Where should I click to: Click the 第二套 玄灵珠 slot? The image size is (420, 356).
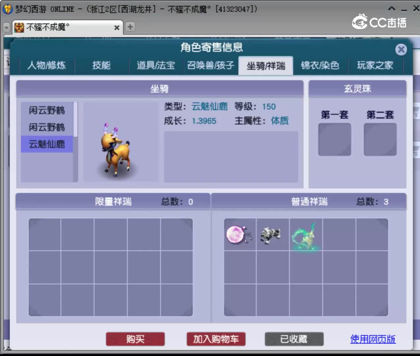click(x=380, y=139)
